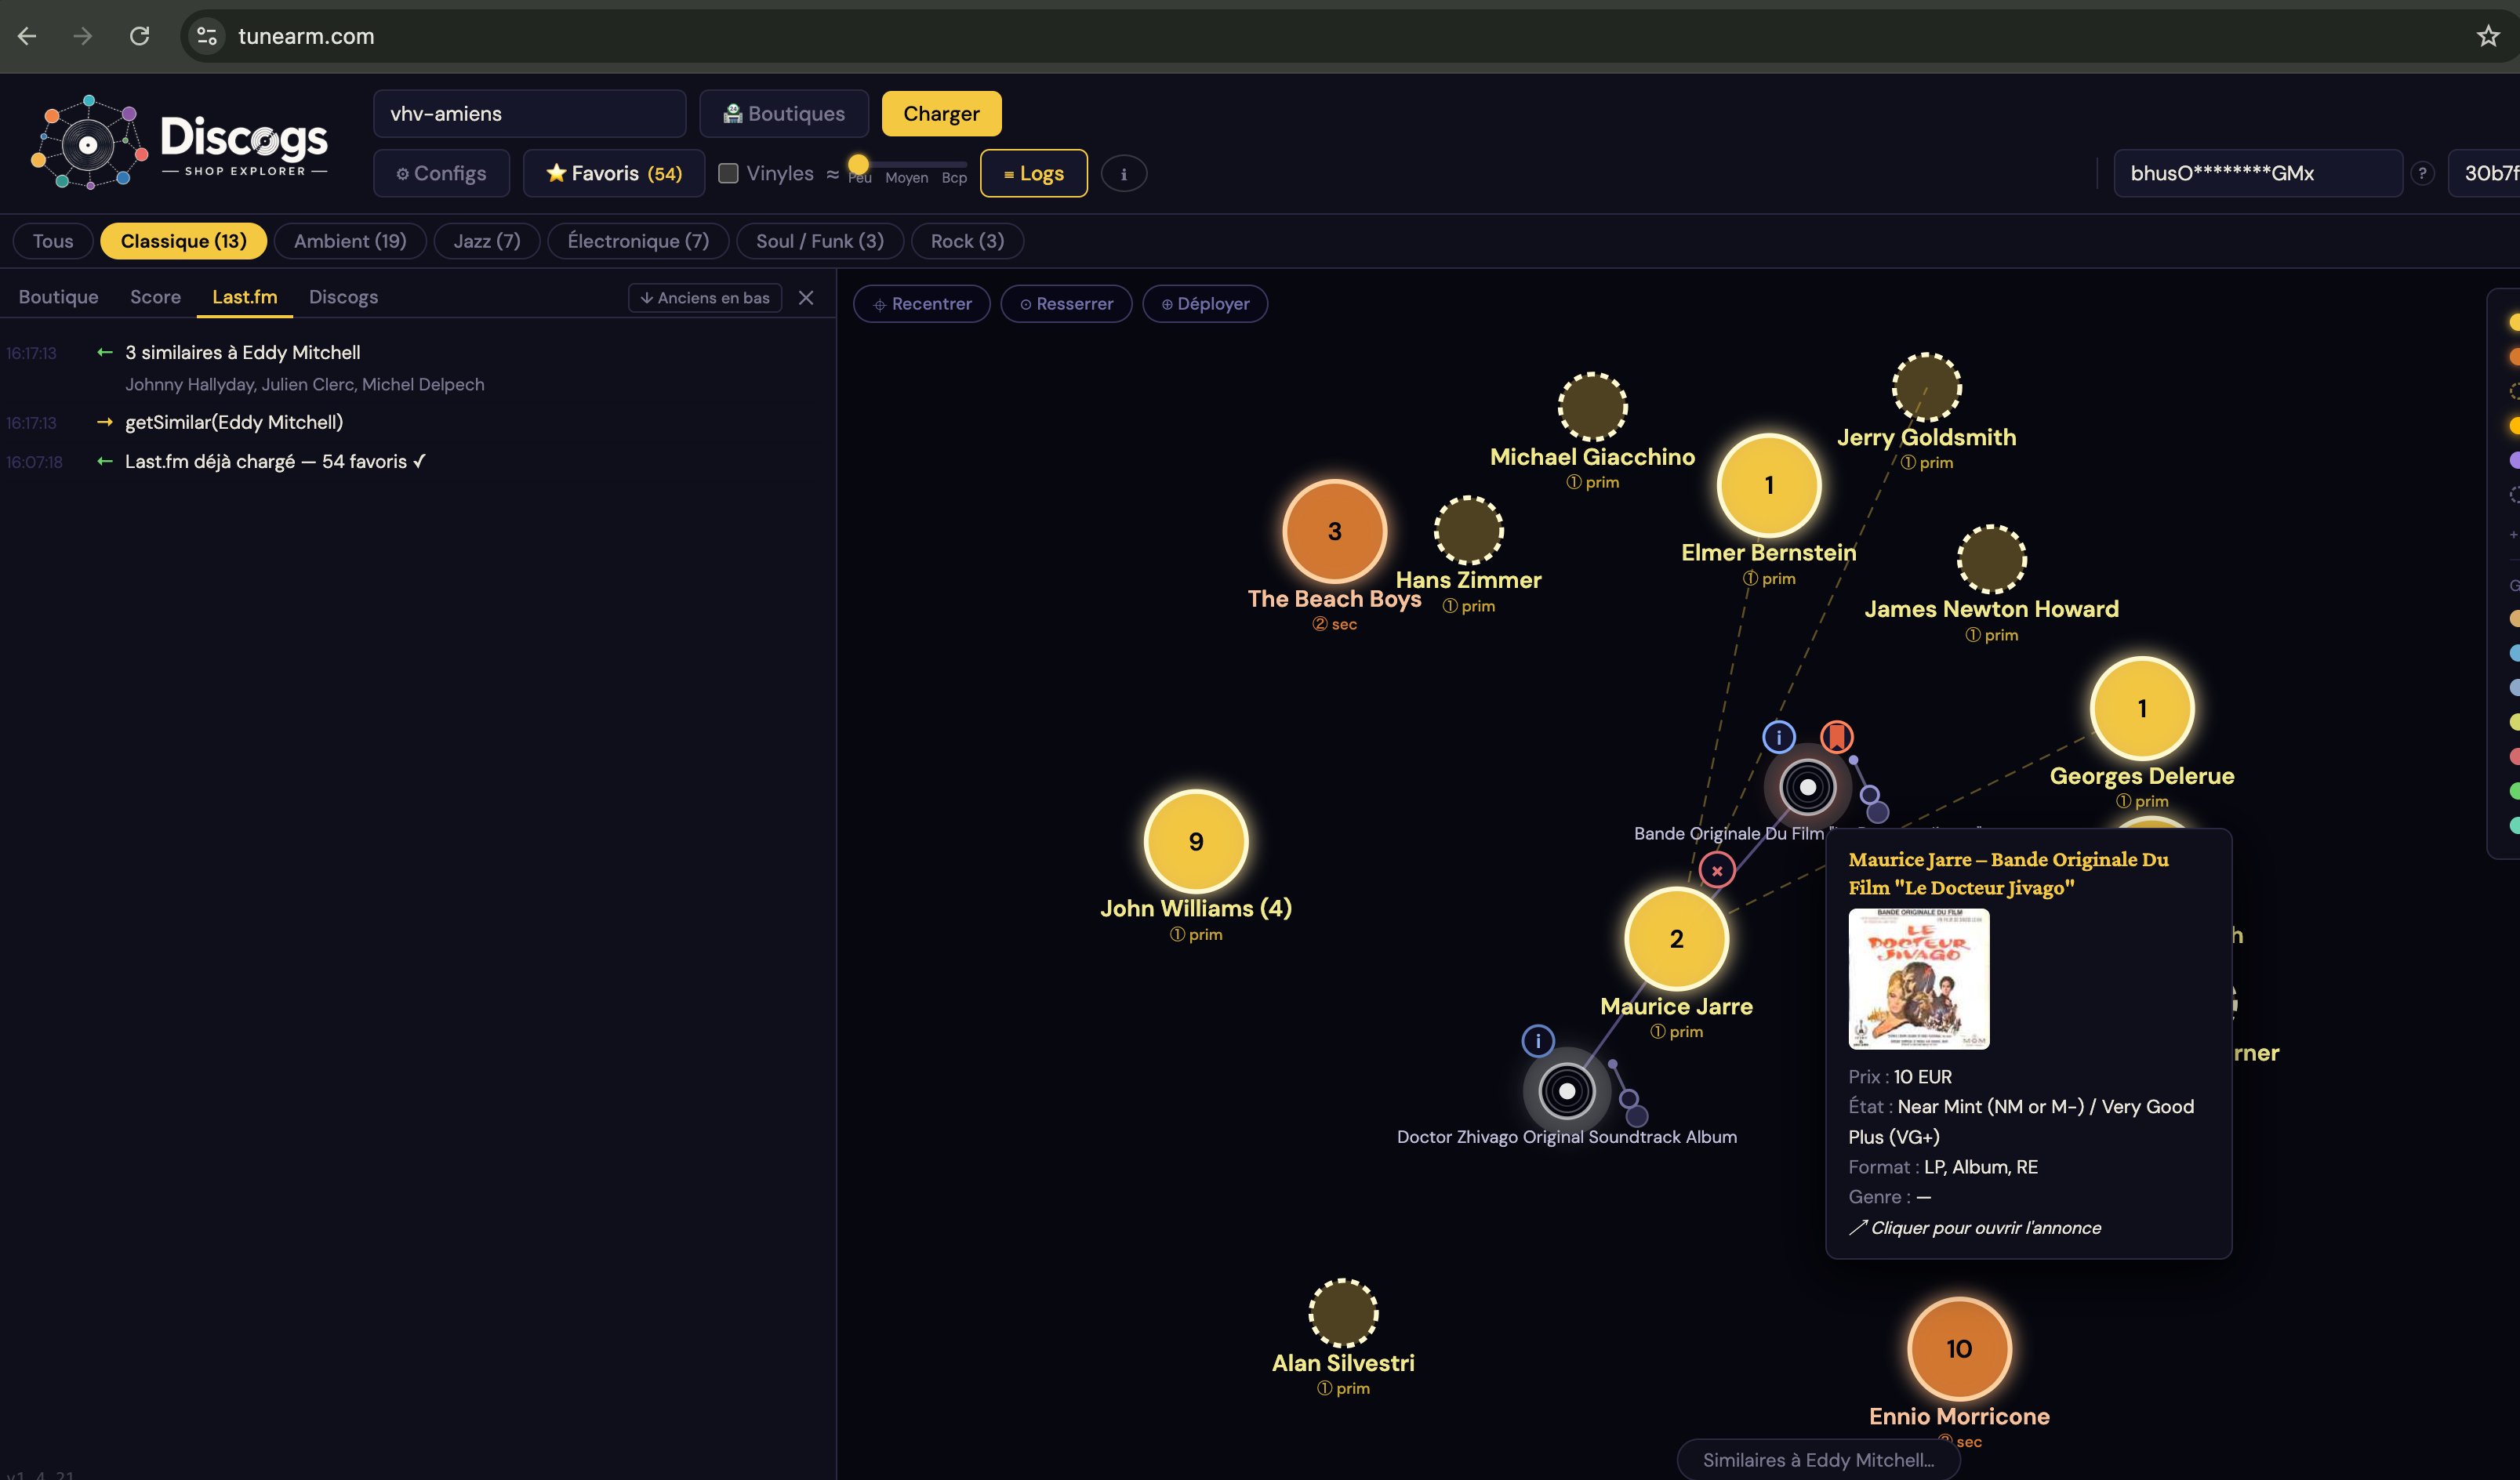The height and width of the screenshot is (1480, 2520).
Task: Click the Le Docteur Jivago album cover thumbnail
Action: coord(1919,979)
